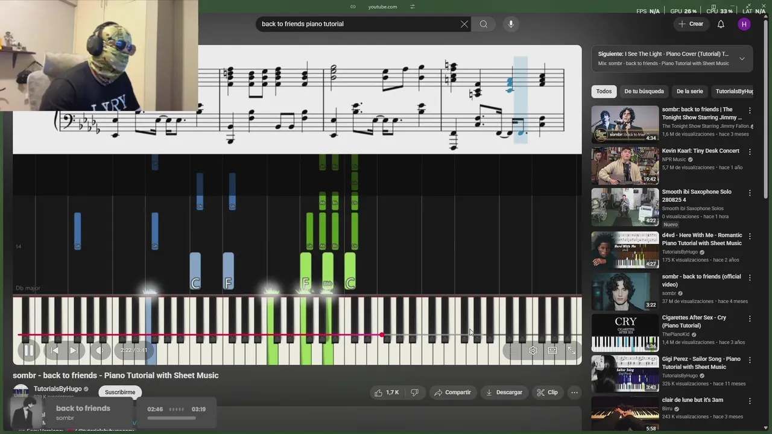Click the Compartir share button
Viewport: 772px width, 434px height.
452,392
